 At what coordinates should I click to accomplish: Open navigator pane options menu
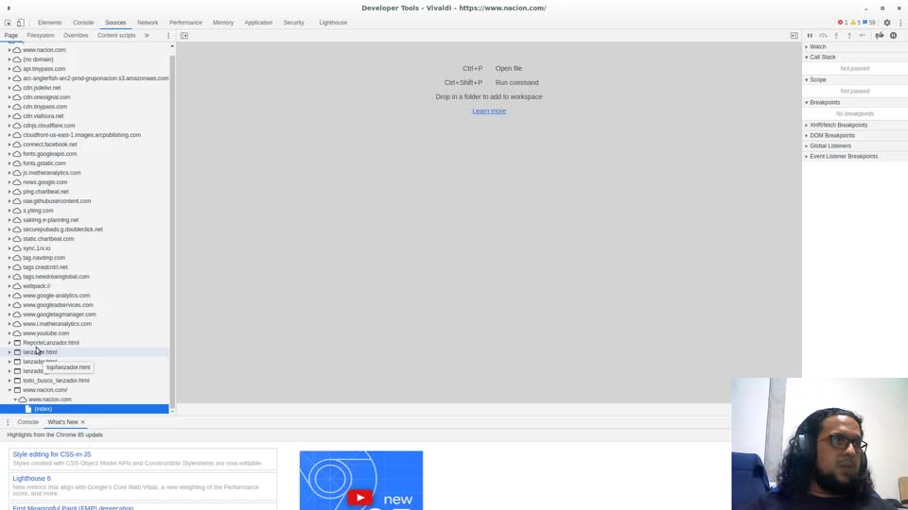click(168, 35)
